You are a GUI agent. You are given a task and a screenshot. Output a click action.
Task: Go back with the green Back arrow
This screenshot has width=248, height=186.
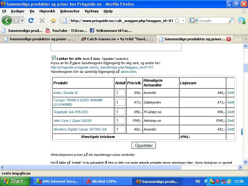(7, 20)
